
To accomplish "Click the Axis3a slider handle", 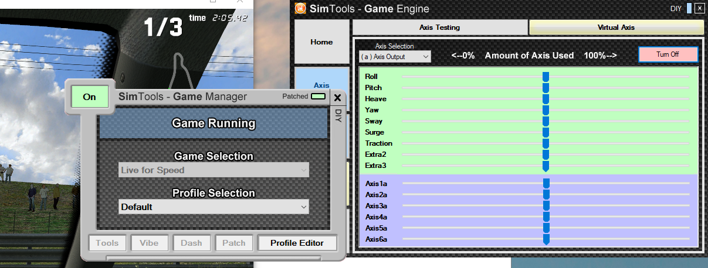I will [x=546, y=206].
